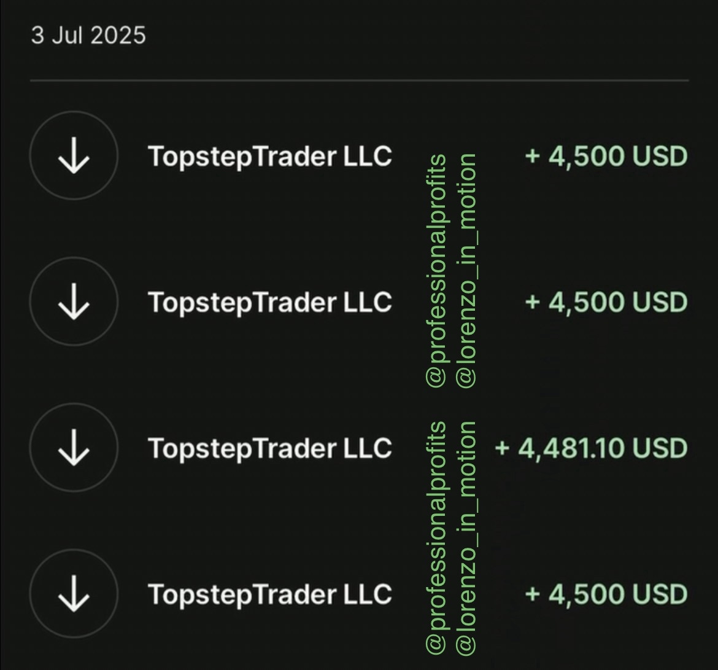
Task: Click the down-arrow icon of the top transaction
Action: 73,157
